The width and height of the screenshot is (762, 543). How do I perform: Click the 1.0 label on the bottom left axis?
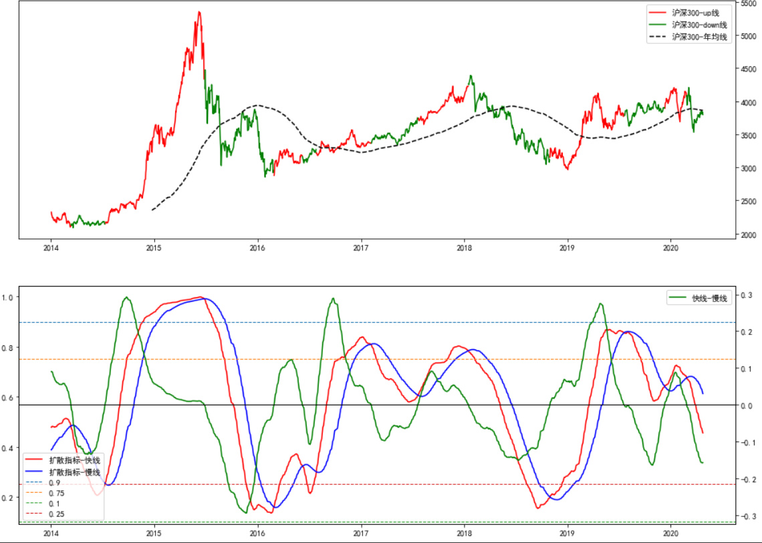click(x=9, y=297)
